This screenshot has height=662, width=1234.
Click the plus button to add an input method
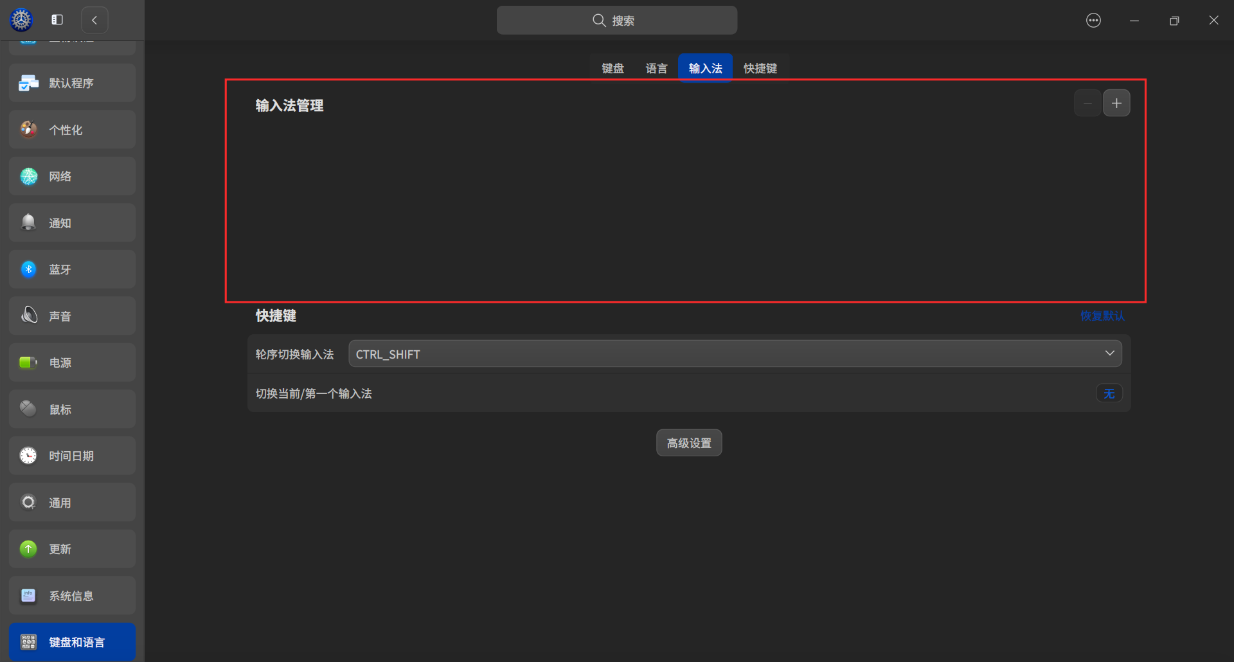point(1116,103)
